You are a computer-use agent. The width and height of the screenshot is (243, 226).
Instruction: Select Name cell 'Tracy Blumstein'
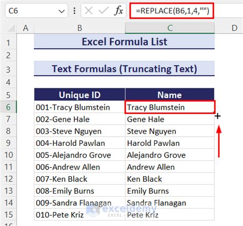(170, 107)
